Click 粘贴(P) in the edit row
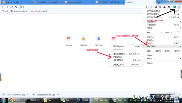Screen dimensions: 182x103 177,51
